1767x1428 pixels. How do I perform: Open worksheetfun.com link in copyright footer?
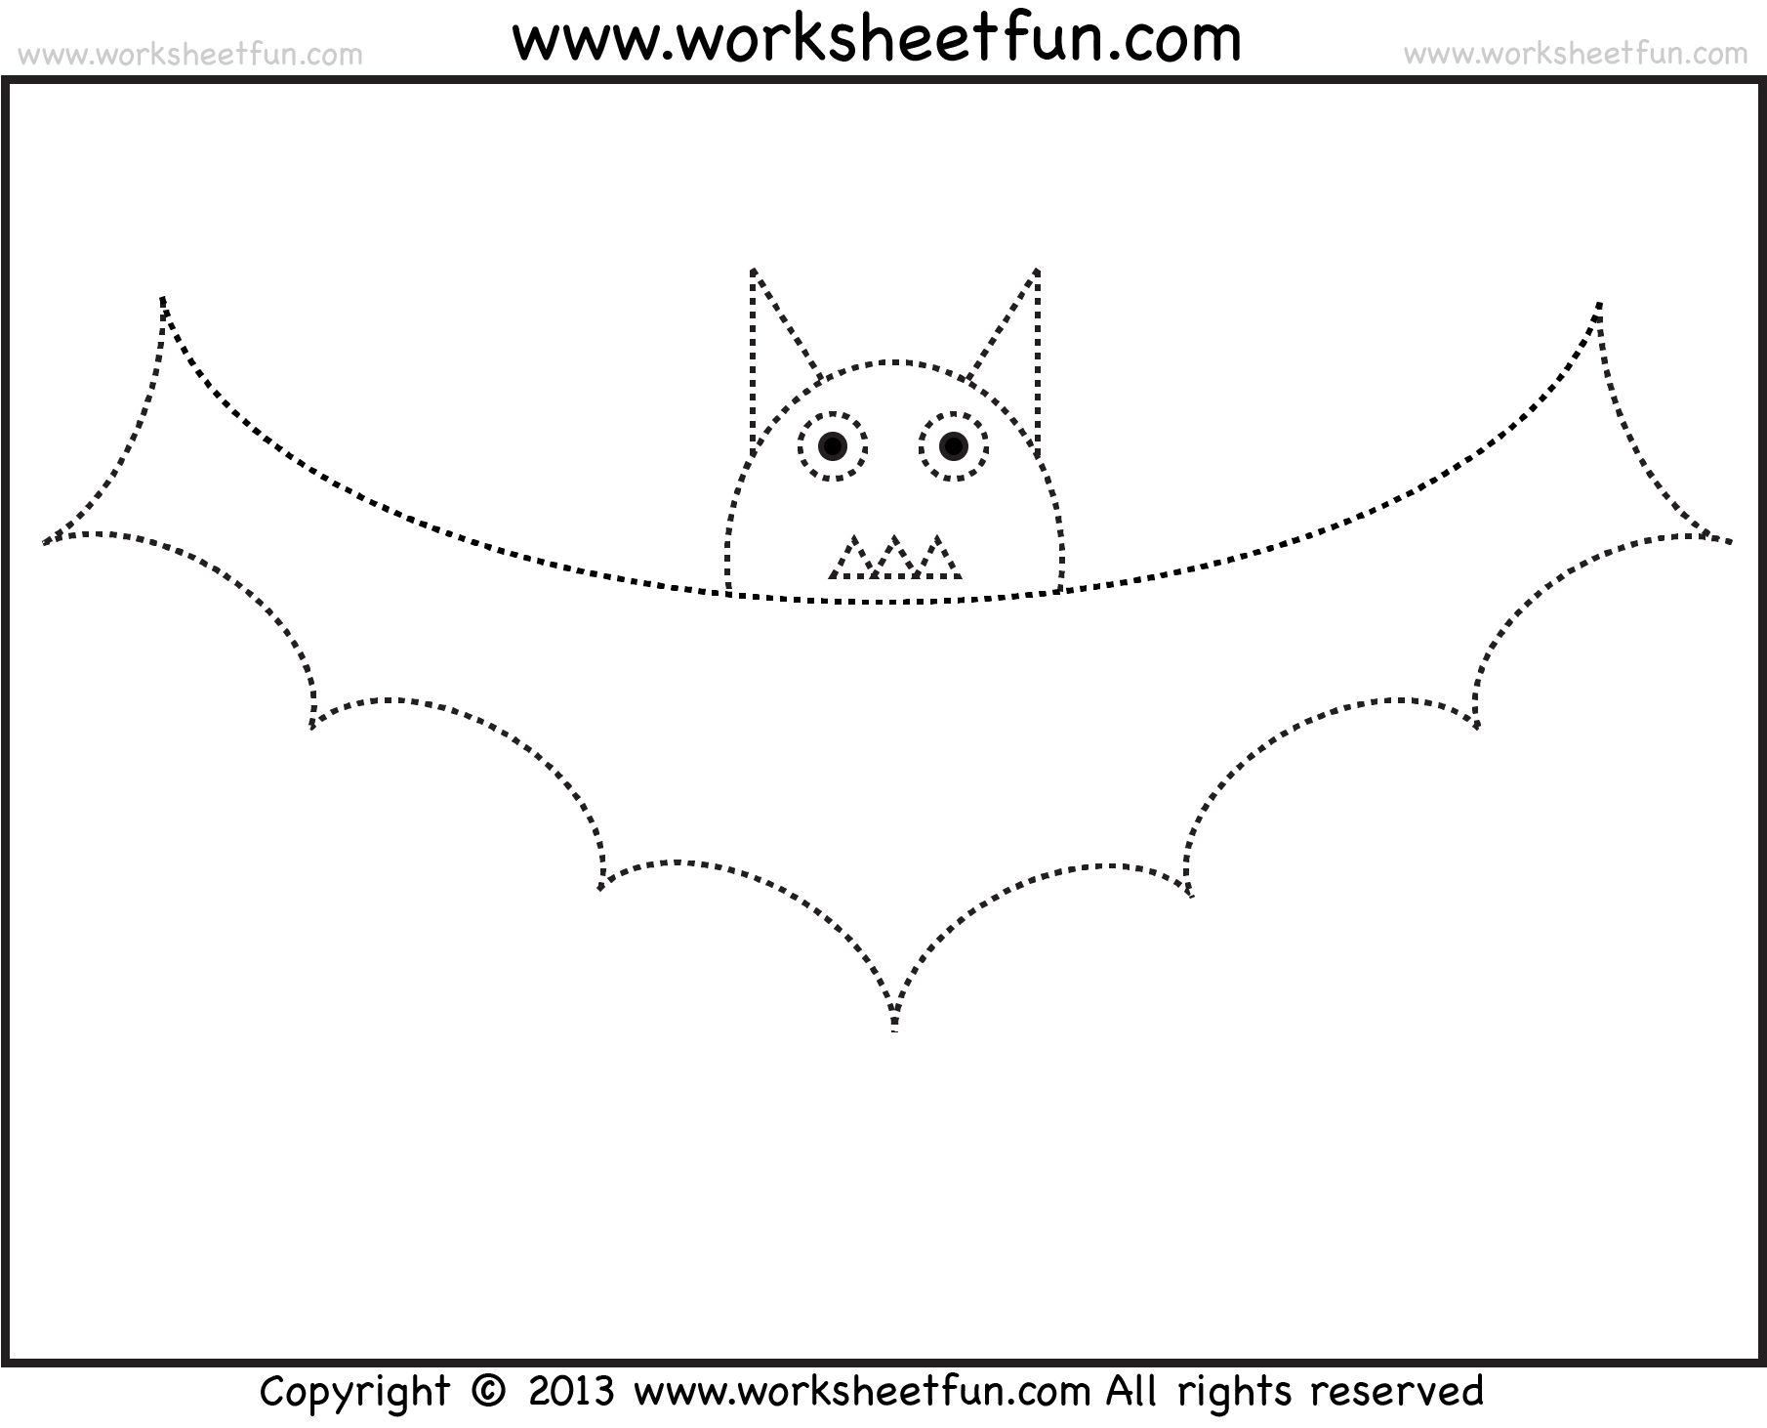(861, 1390)
